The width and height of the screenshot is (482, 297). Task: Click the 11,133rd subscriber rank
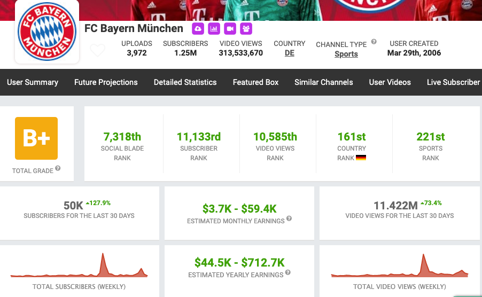point(199,137)
